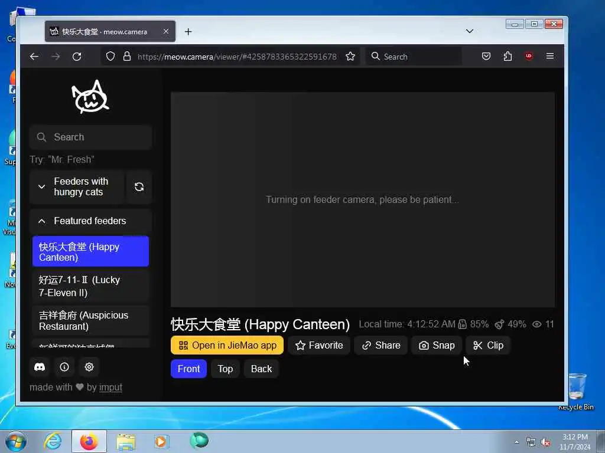Screen dimensions: 605x453
Task: Click the meow.camera cat logo
Action: pyautogui.click(x=90, y=97)
